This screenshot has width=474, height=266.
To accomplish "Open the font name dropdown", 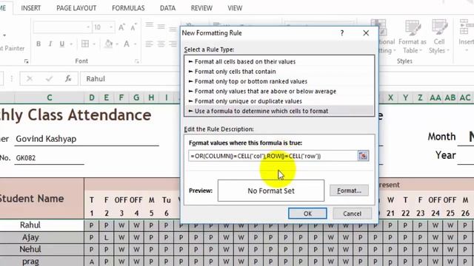I will (88, 27).
